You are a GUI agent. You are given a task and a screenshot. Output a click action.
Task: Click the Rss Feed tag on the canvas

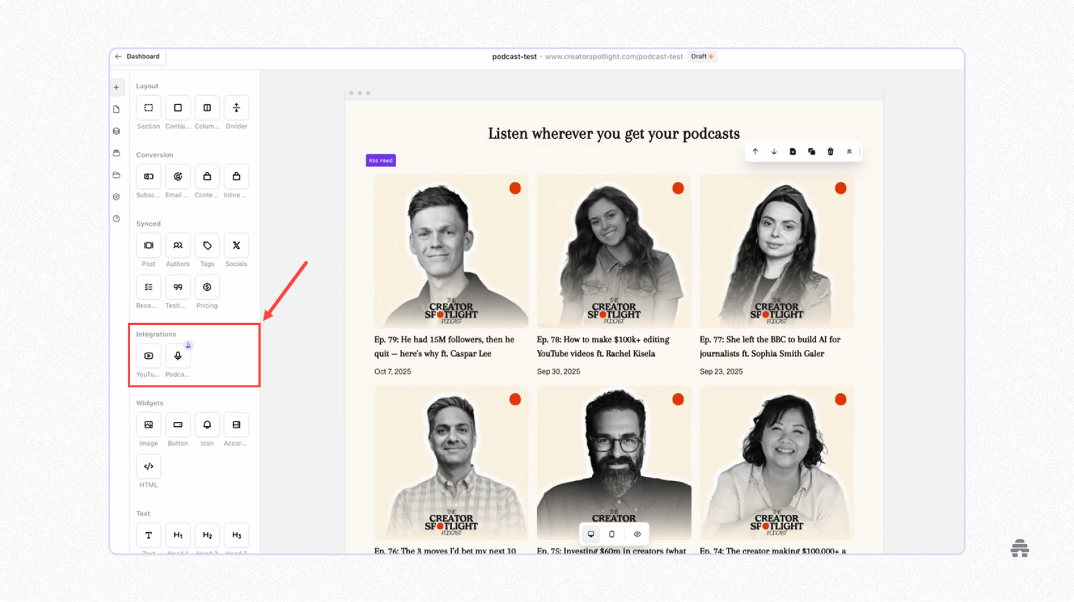[381, 160]
